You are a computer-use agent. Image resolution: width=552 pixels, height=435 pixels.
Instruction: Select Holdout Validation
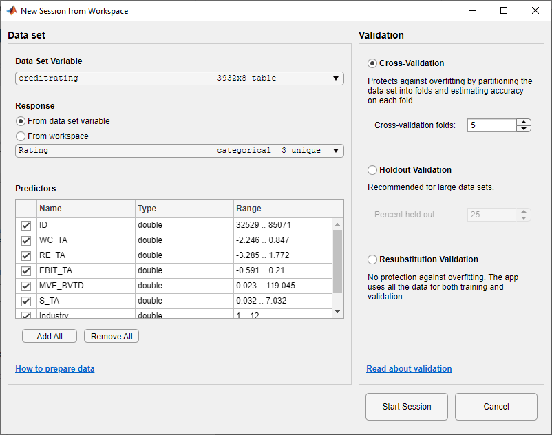(372, 169)
